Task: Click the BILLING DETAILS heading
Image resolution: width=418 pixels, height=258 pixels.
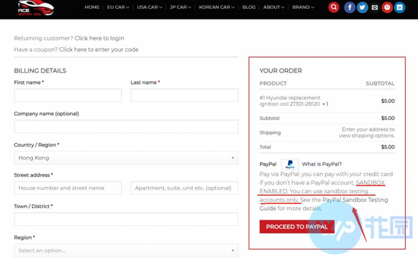Action: 40,71
